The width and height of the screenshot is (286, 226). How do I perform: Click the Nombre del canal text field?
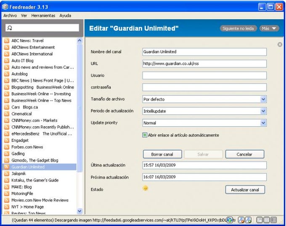click(204, 52)
